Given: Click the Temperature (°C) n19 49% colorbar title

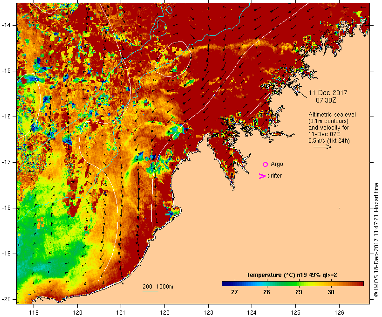Looking at the screenshot, I should point(292,275).
